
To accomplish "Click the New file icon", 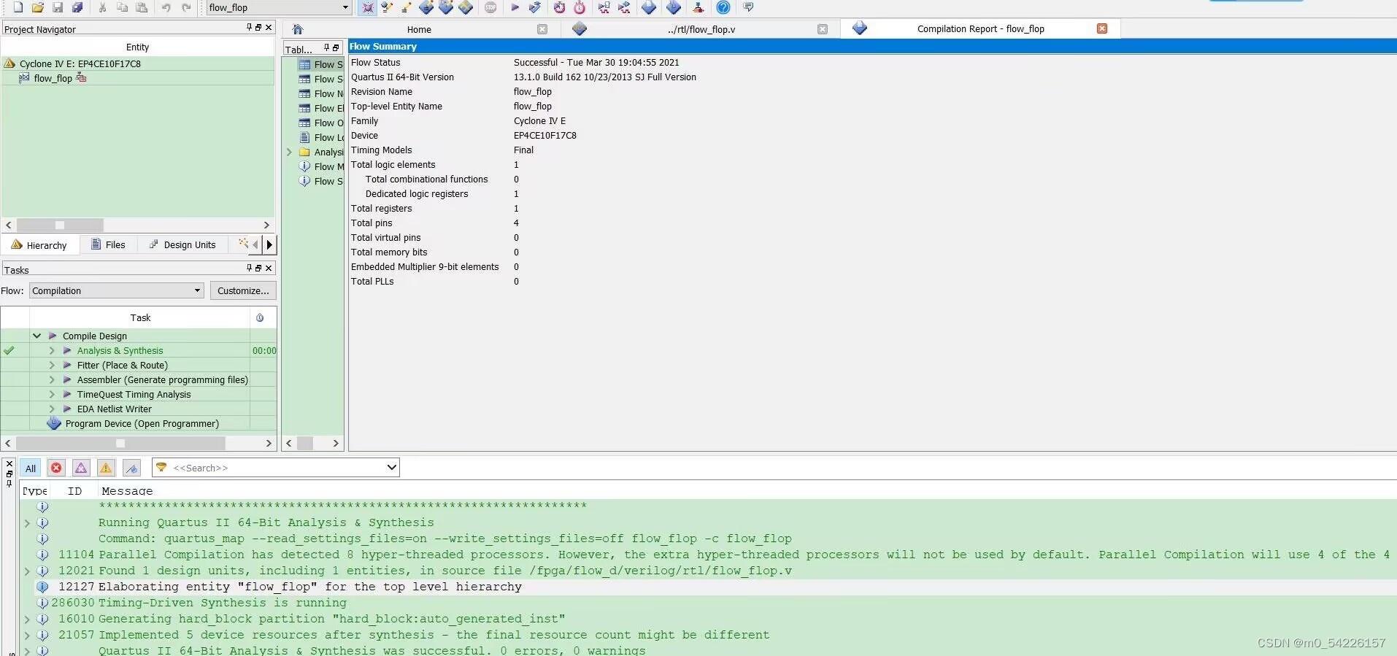I will [18, 7].
